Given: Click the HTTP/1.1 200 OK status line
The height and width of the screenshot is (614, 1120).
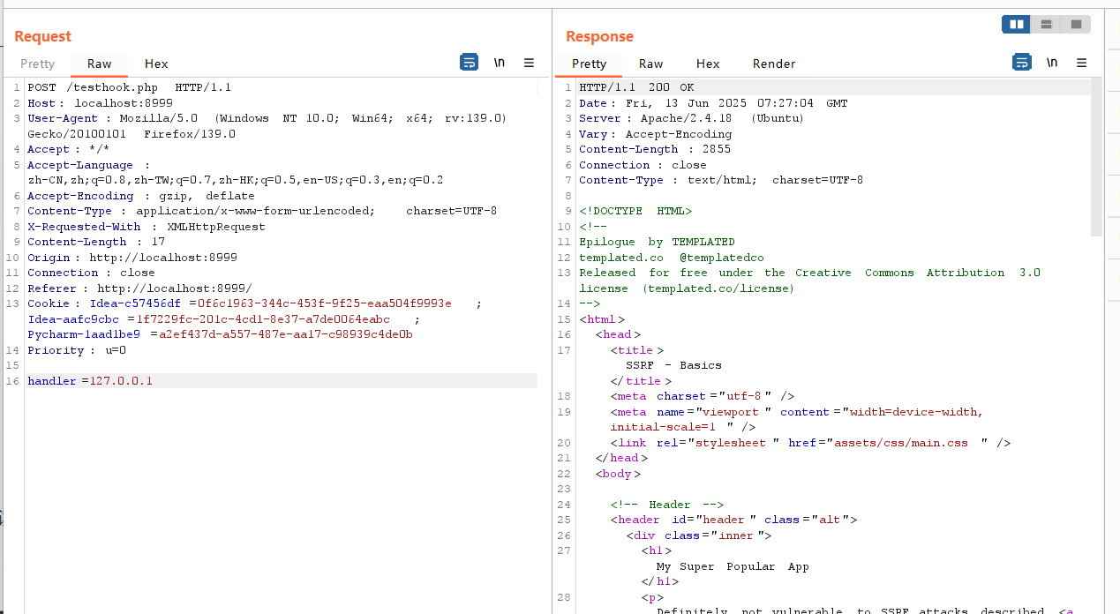Looking at the screenshot, I should (636, 87).
